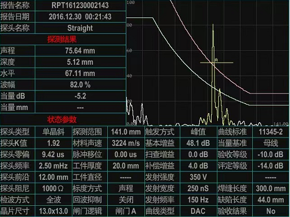Open the basic gain 48.1 dB setting
The height and width of the screenshot is (217, 290).
pos(198,143)
